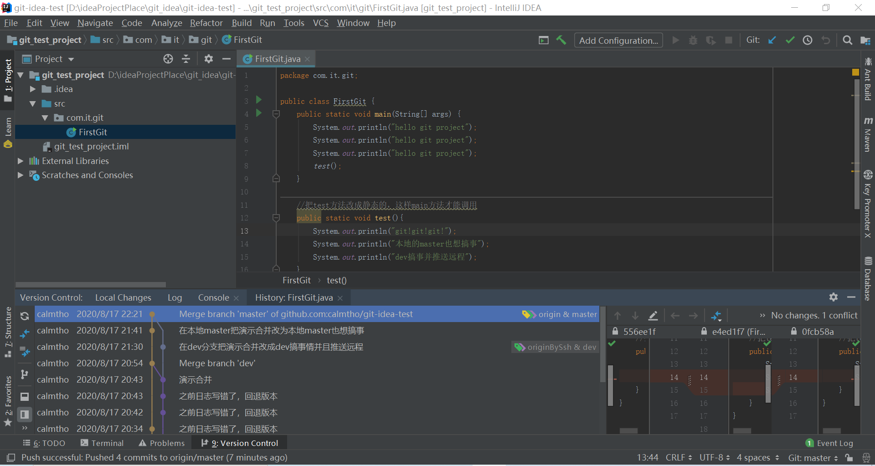Click the Build Project hammer icon

[x=561, y=40]
